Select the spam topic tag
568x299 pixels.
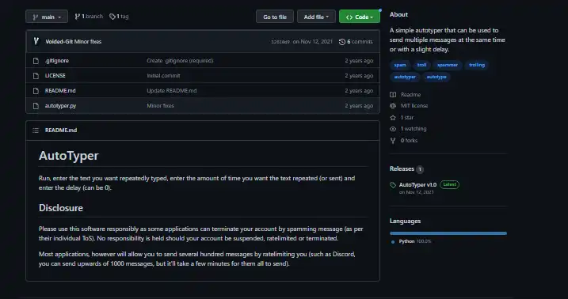tap(400, 65)
